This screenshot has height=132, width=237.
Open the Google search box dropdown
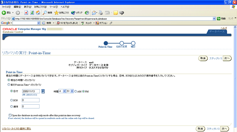39,23
